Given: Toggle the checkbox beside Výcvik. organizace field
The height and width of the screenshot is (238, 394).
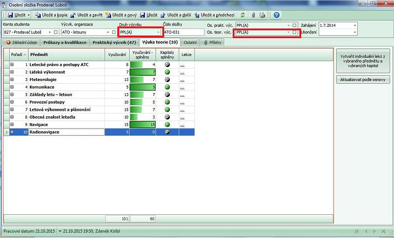Looking at the screenshot, I should pyautogui.click(x=113, y=32).
